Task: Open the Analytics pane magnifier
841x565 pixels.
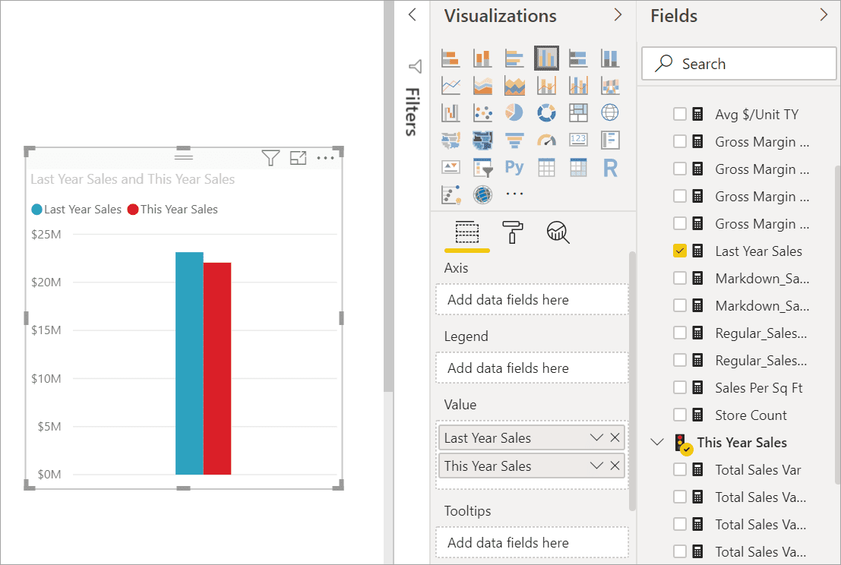Action: tap(557, 233)
